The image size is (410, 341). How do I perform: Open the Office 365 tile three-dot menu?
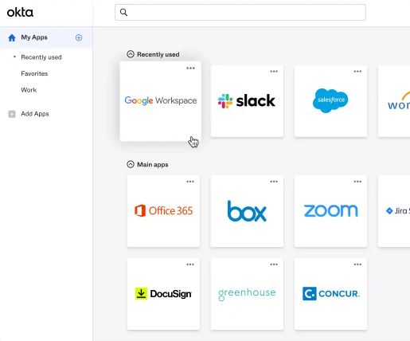click(x=190, y=182)
